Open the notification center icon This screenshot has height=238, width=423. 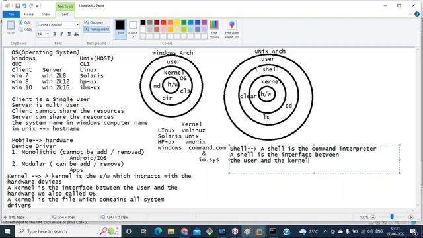[413, 231]
